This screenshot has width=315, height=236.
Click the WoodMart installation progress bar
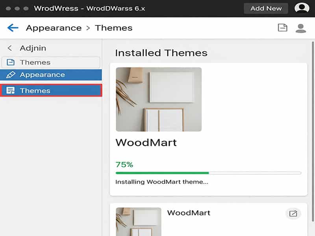tap(209, 173)
